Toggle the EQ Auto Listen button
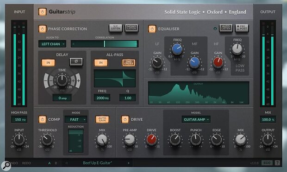This screenshot has width=287, height=172. (226, 28)
